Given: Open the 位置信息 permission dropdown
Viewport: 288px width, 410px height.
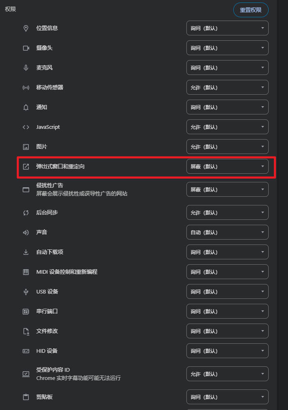Looking at the screenshot, I should pos(227,28).
